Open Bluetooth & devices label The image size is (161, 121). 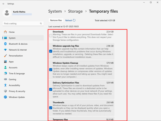pos(18,44)
